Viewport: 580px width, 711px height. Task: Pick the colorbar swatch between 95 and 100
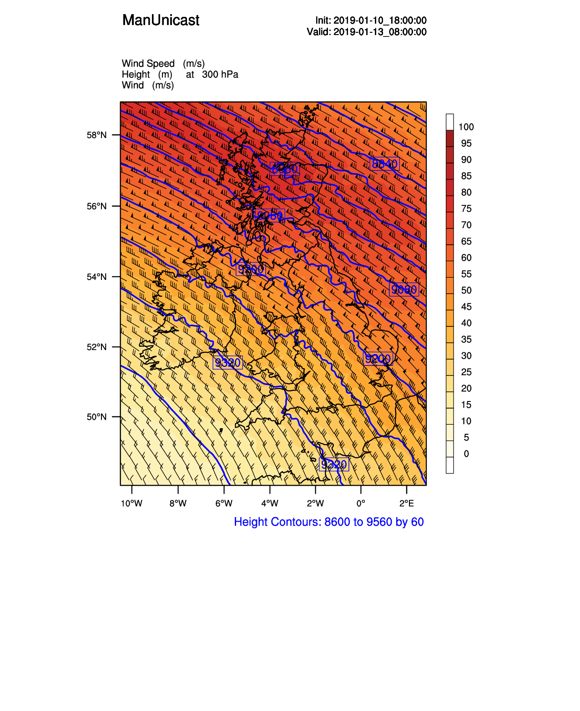pos(450,138)
